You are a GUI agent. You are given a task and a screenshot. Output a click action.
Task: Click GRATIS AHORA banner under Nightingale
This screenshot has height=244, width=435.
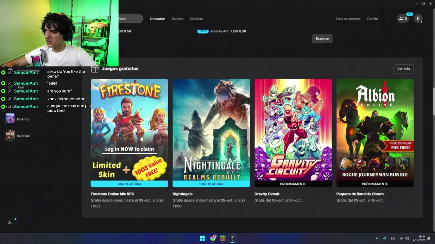click(211, 184)
